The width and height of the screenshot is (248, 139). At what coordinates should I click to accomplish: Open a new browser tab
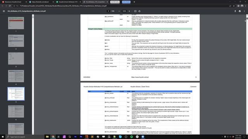pos(134,2)
